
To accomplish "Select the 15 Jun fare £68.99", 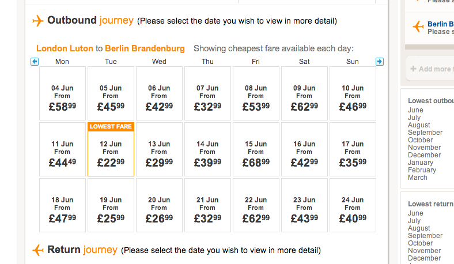I will [256, 153].
